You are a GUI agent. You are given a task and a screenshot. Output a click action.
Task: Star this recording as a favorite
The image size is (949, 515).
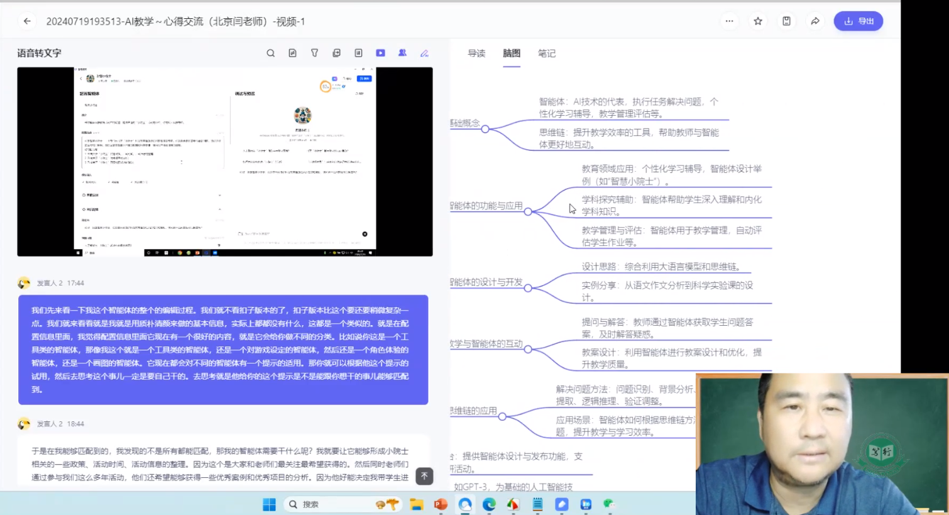coord(758,21)
